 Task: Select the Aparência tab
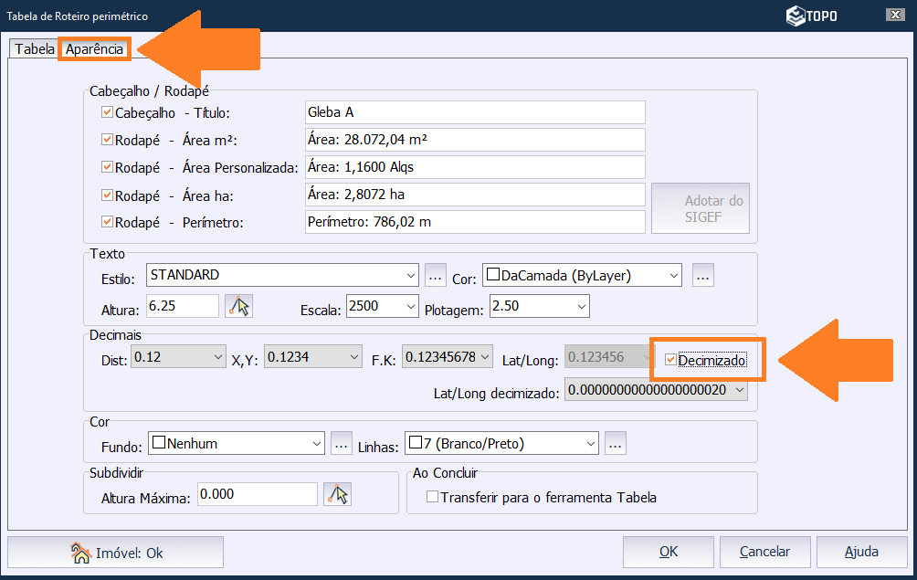click(94, 49)
